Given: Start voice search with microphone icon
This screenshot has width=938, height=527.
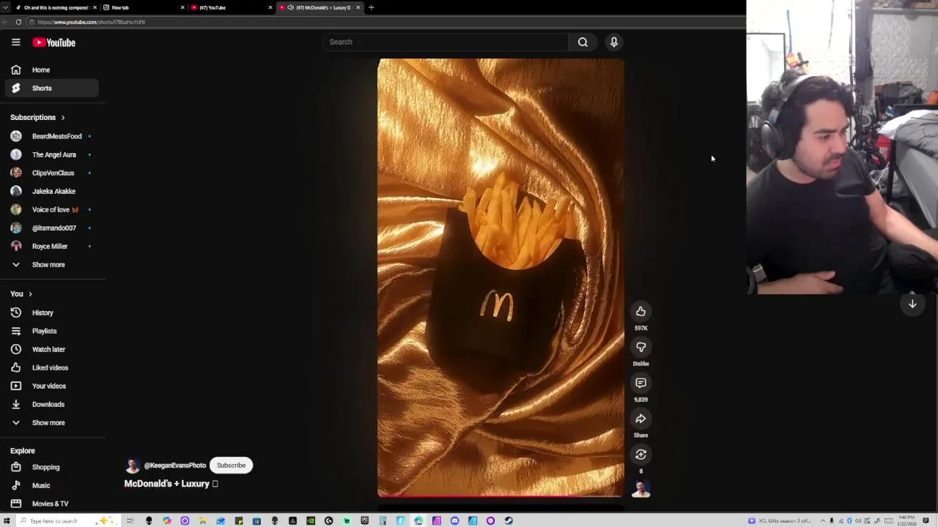Looking at the screenshot, I should [614, 42].
